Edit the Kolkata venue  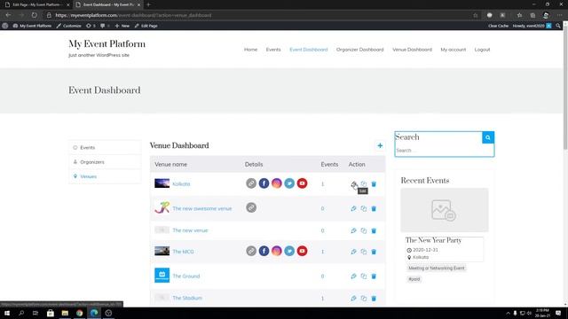(353, 184)
